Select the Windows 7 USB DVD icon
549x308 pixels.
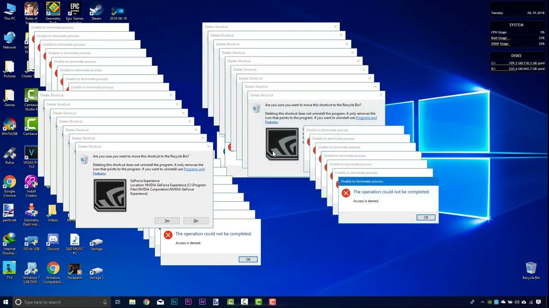tap(31, 272)
